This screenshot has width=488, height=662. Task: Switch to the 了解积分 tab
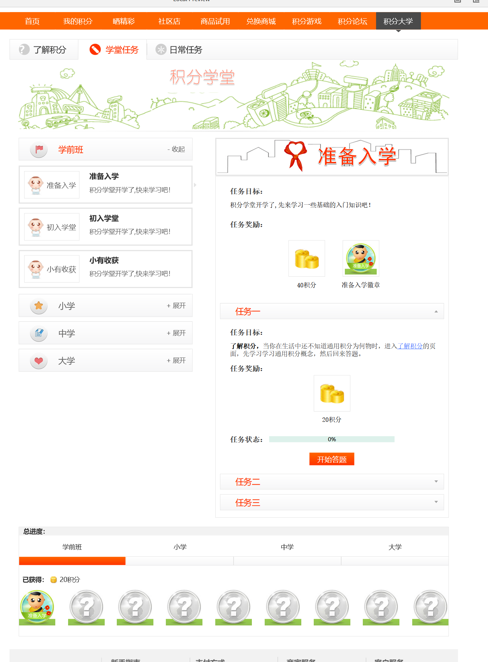point(44,49)
